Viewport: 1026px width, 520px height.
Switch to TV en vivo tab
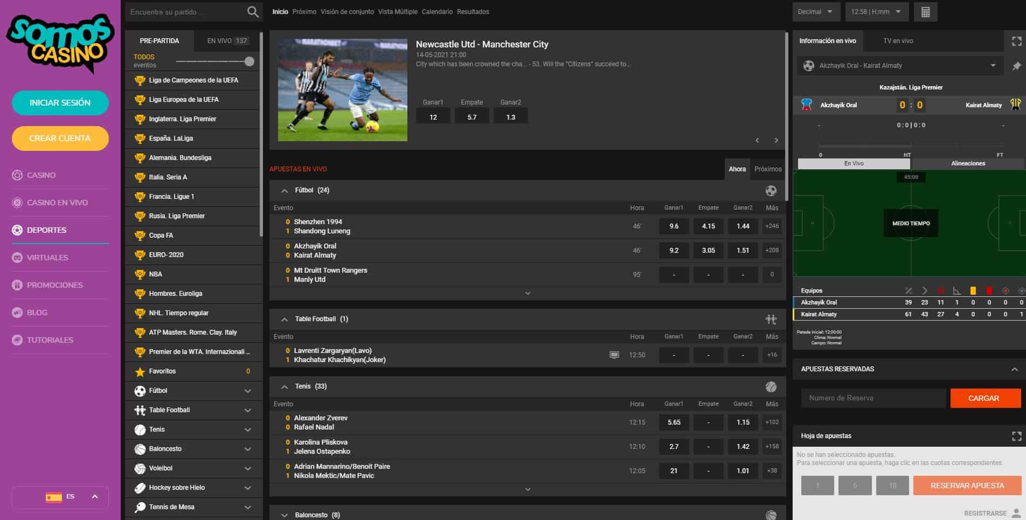(x=898, y=41)
